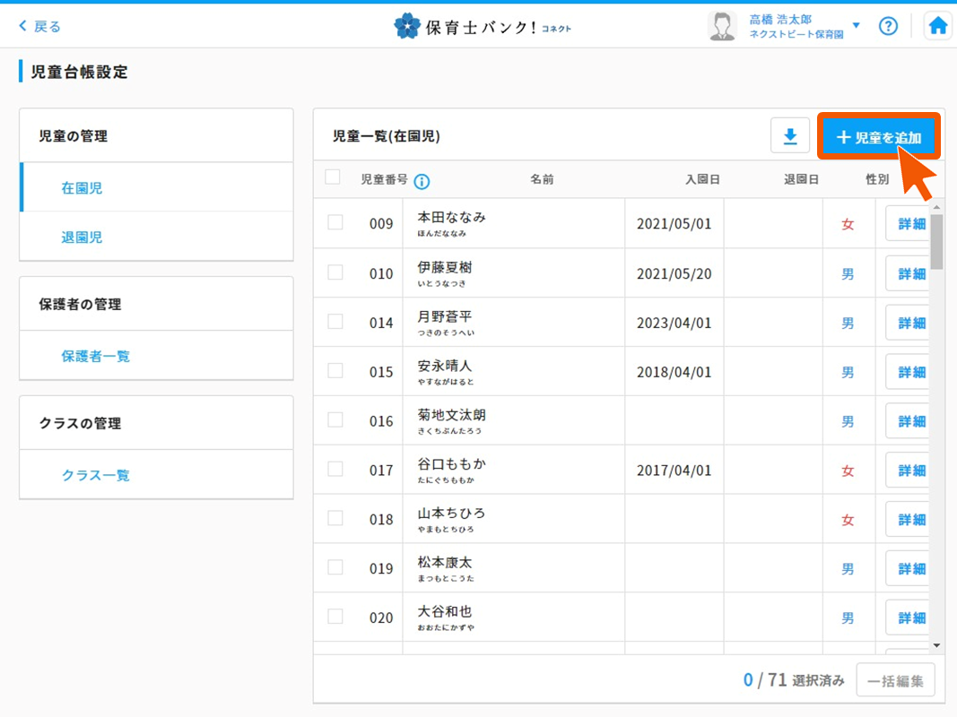
Task: Toggle the select-all checkbox in header
Action: tap(333, 177)
